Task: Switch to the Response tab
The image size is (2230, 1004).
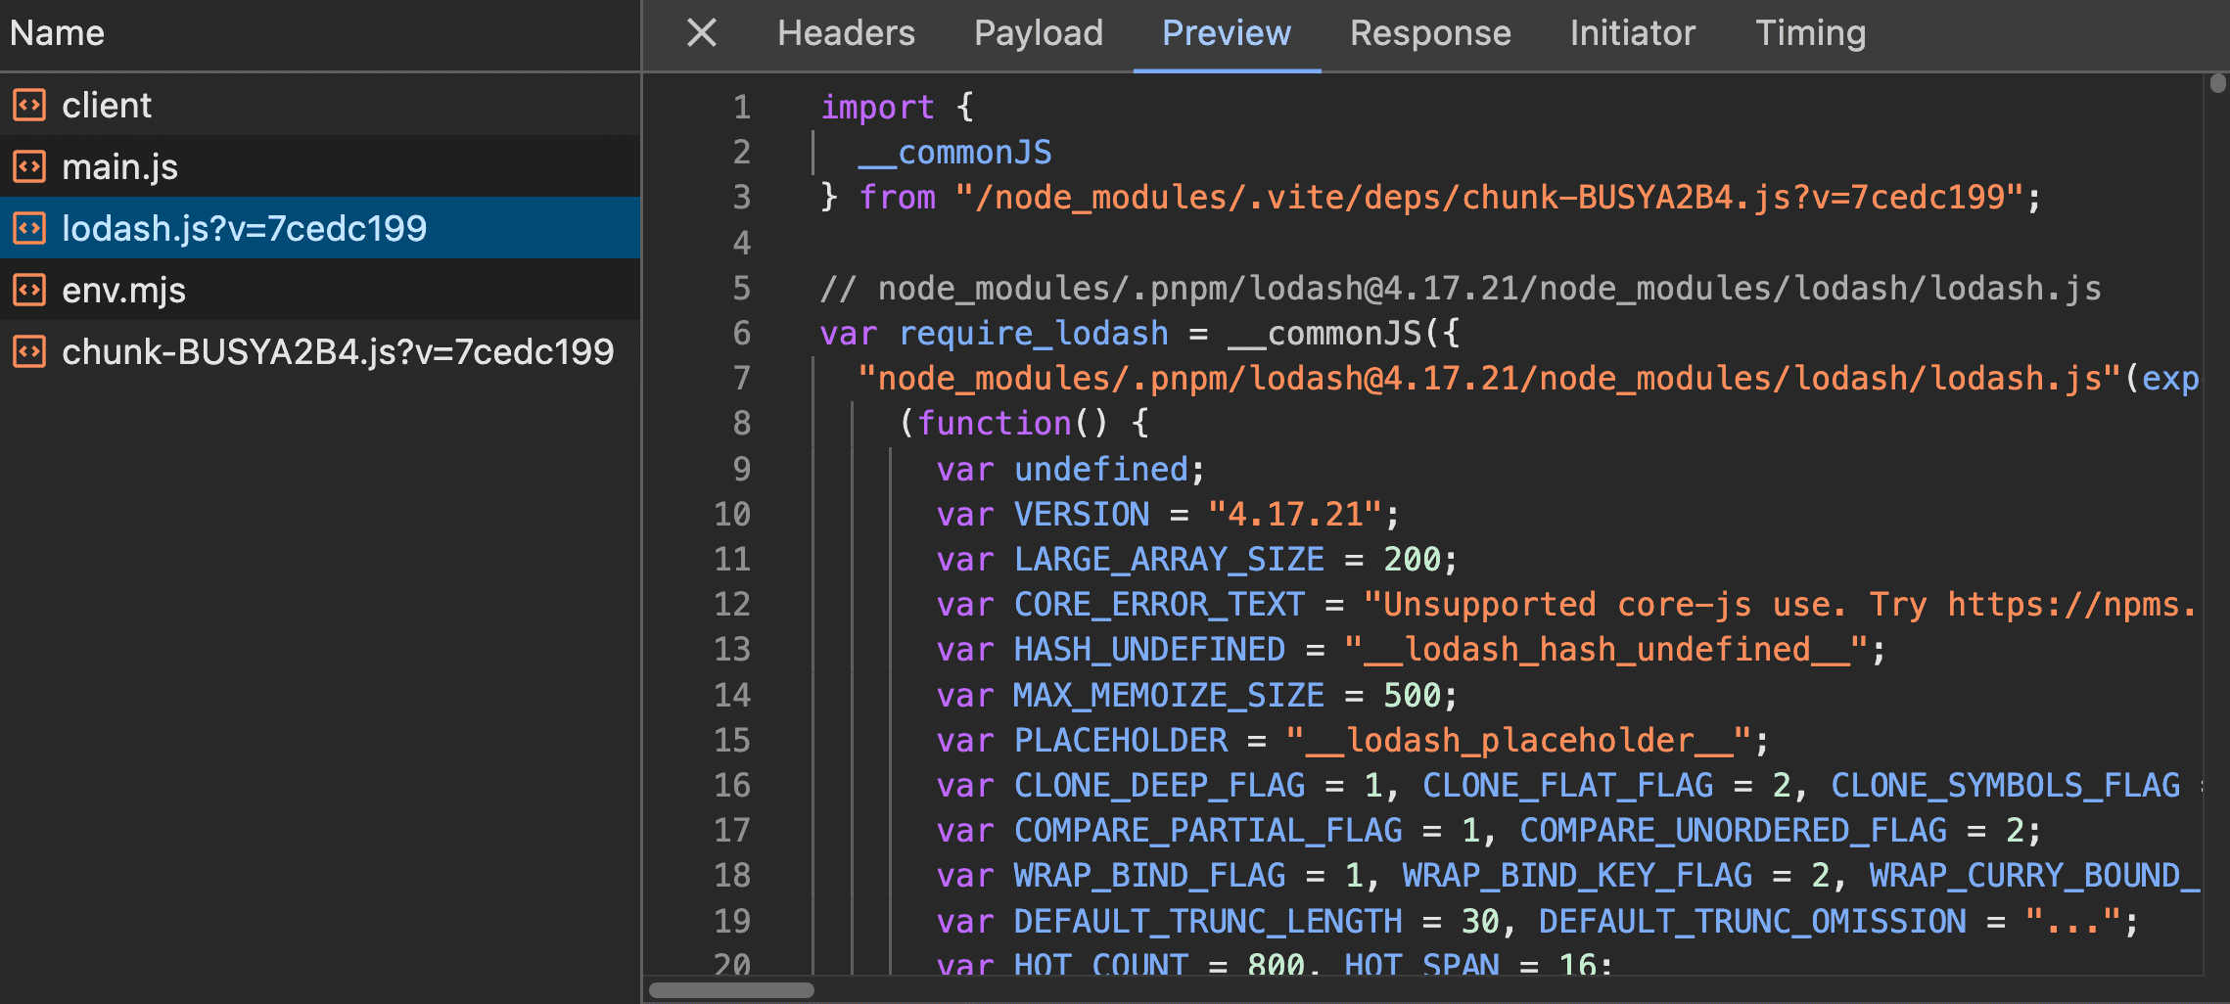Action: pyautogui.click(x=1430, y=32)
